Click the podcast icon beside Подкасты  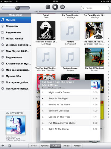coord(3,26)
